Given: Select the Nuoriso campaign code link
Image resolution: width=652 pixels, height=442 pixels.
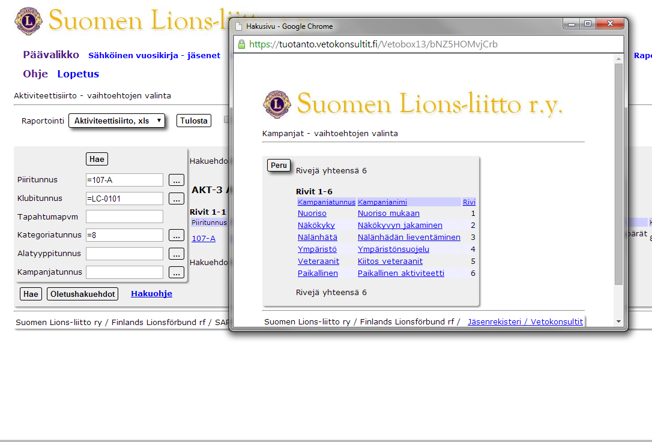Looking at the screenshot, I should point(312,213).
